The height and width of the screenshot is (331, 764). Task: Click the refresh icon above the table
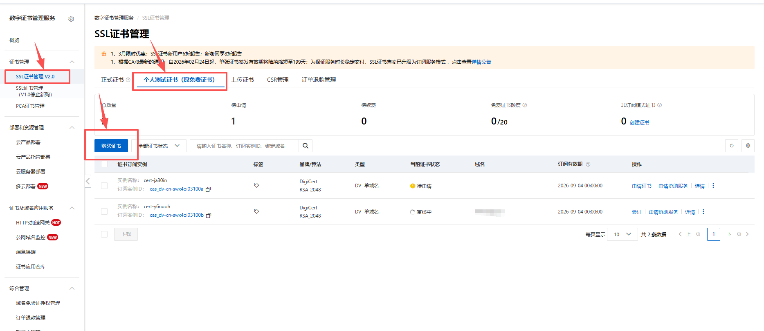click(x=732, y=146)
